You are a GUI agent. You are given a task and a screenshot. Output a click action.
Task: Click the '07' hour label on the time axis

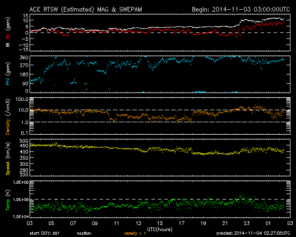point(73,223)
